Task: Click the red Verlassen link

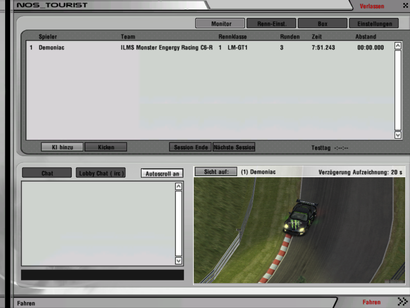Action: click(372, 6)
